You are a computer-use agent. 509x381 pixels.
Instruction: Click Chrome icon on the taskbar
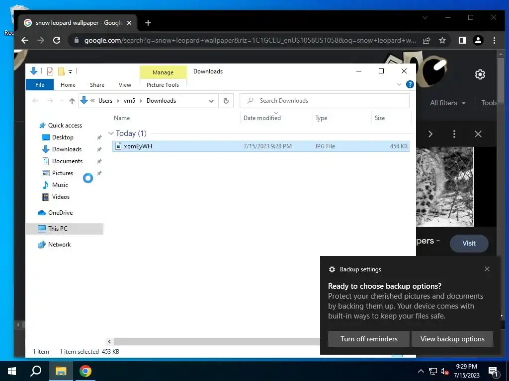click(85, 371)
